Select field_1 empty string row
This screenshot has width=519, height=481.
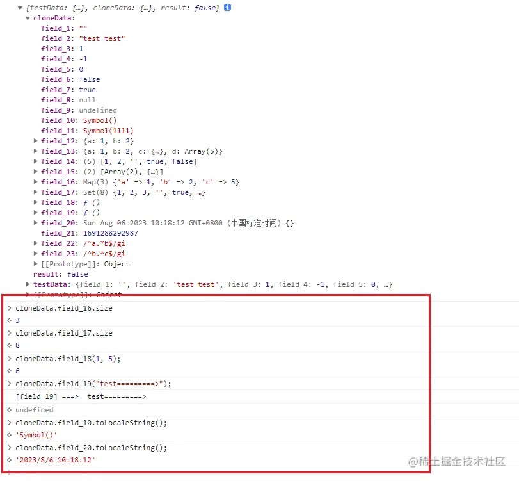click(64, 28)
